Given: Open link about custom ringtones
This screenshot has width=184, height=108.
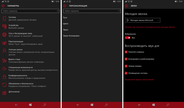Looking at the screenshot, I should coord(150,27).
